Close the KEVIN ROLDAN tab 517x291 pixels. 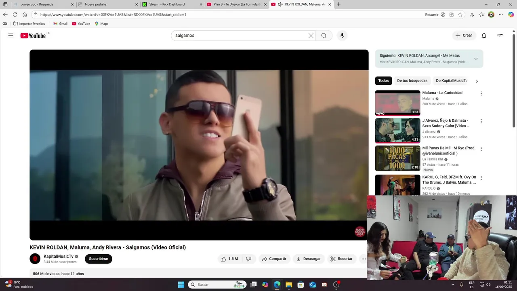click(330, 4)
